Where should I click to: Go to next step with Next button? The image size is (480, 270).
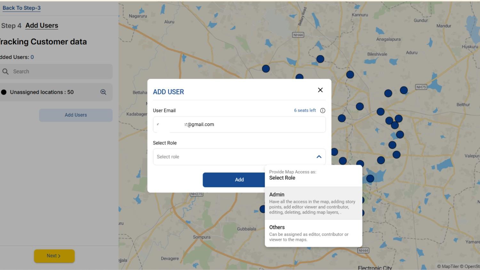(54, 256)
